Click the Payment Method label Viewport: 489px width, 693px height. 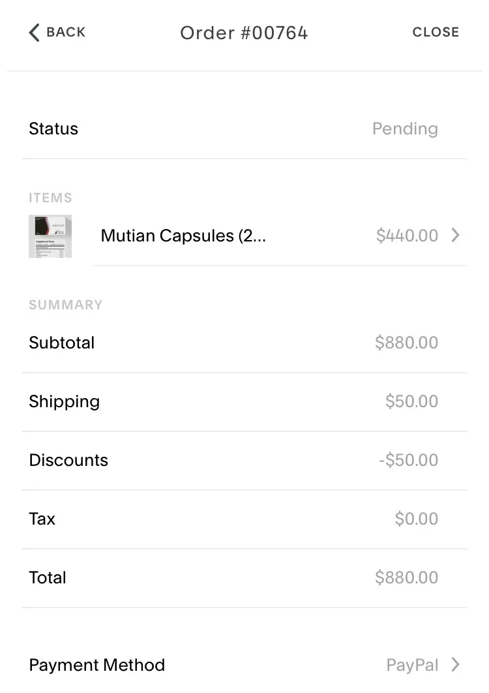[97, 665]
